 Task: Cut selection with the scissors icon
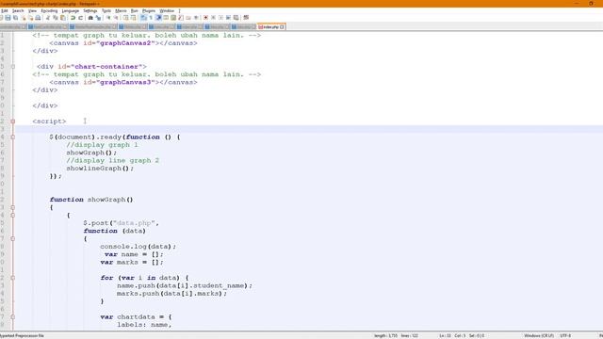[48, 18]
